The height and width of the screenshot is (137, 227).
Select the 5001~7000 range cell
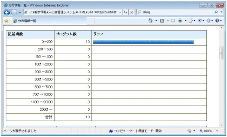pyautogui.click(x=30, y=87)
